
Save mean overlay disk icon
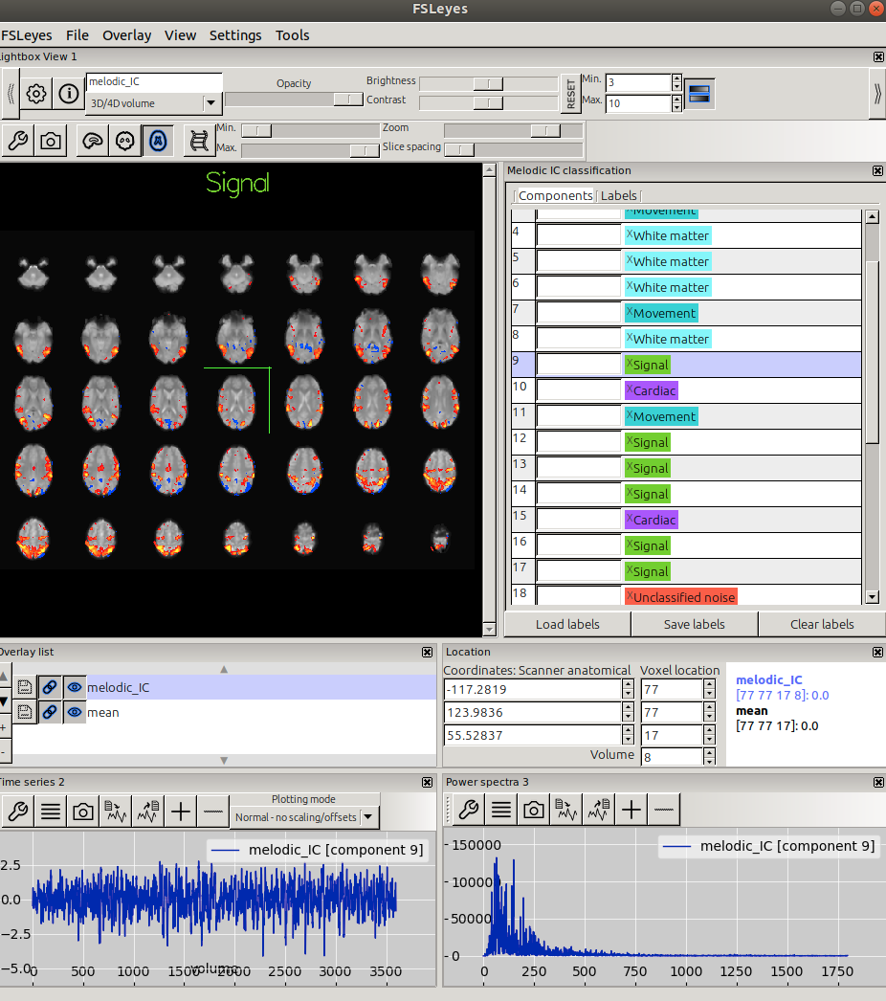click(24, 712)
